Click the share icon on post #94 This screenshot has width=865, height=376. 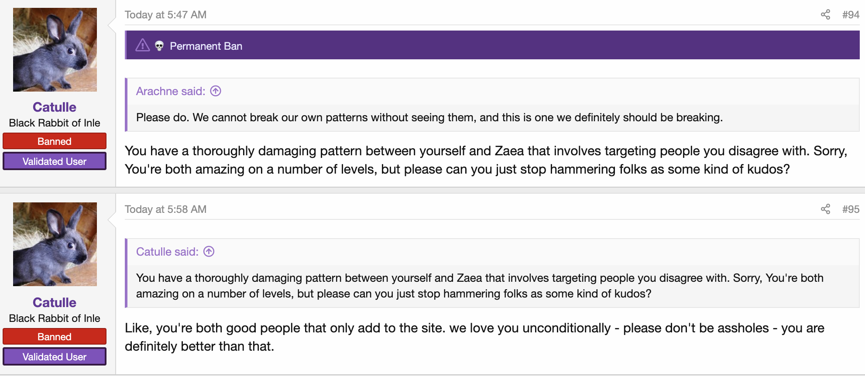click(825, 14)
